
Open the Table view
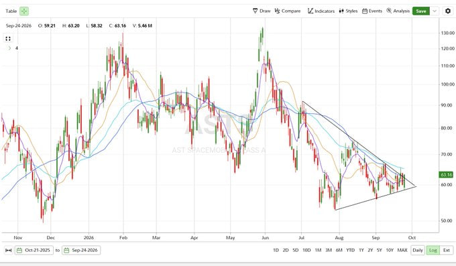click(11, 11)
